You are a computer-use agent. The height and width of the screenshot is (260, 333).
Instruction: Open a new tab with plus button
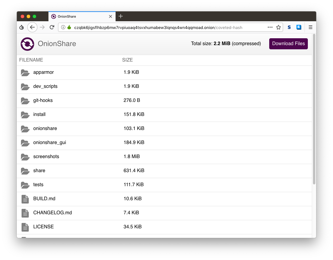coord(121,16)
